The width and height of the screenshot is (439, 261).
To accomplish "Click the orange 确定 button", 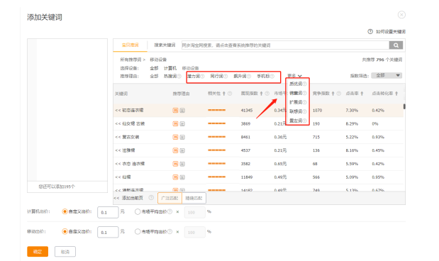I will [x=38, y=252].
